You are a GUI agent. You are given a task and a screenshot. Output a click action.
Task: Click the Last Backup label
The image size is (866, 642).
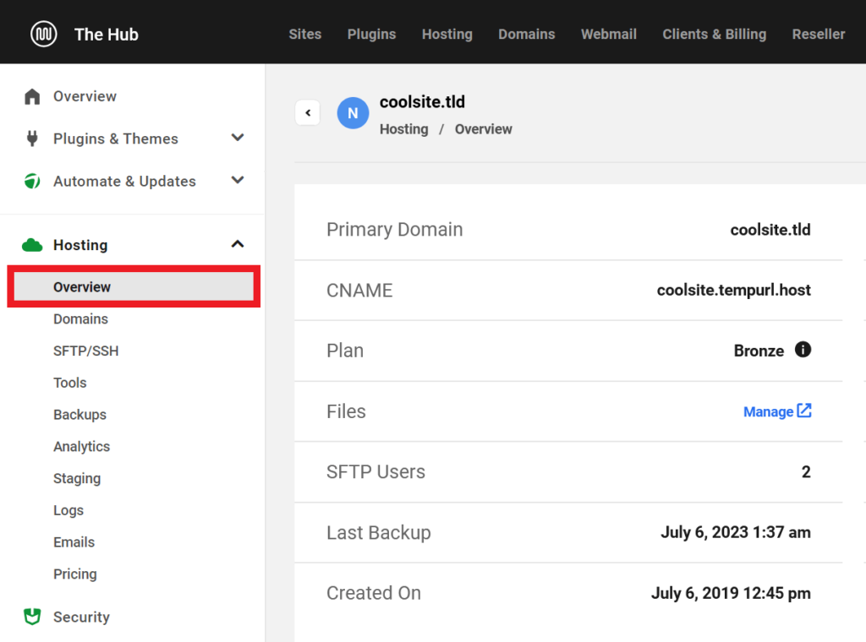378,533
